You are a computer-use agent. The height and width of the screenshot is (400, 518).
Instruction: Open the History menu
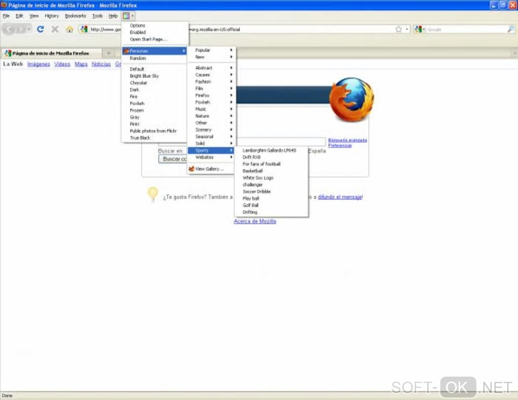(51, 16)
